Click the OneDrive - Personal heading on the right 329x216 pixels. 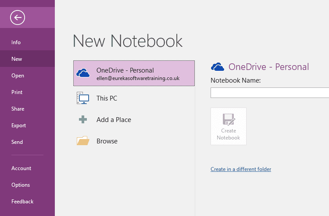(268, 67)
